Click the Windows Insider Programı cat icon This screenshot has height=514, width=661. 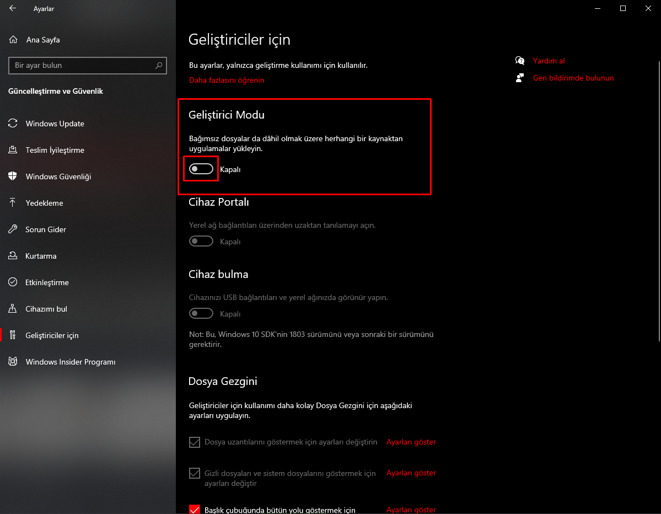(x=13, y=361)
